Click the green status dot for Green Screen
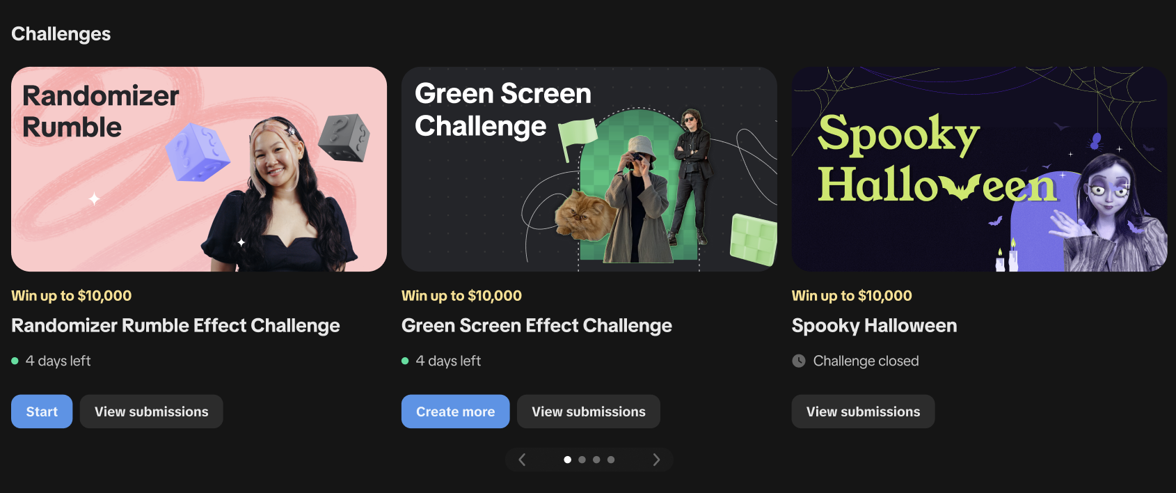The width and height of the screenshot is (1176, 493). (x=405, y=361)
